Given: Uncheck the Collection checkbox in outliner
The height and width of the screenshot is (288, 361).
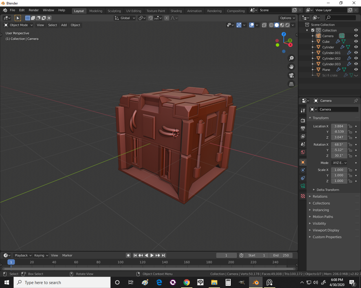Looking at the screenshot, I should pyautogui.click(x=313, y=30).
